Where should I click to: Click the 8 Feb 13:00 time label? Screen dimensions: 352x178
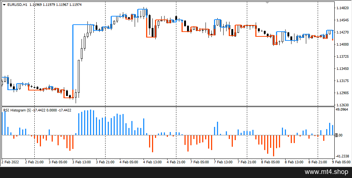[294, 162]
